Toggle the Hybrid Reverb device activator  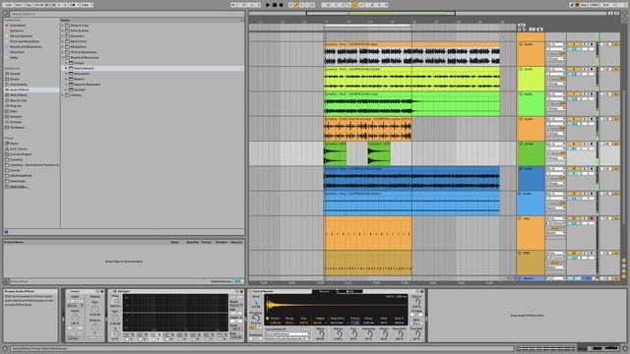(250, 291)
